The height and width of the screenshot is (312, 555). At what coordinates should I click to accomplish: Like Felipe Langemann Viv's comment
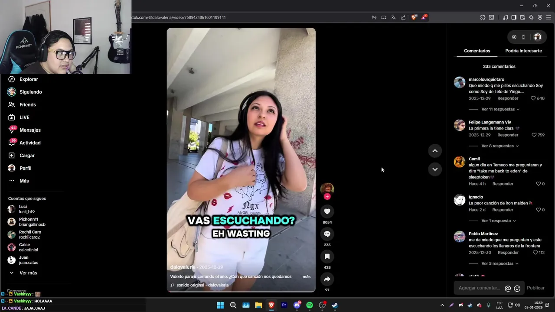[x=534, y=135]
